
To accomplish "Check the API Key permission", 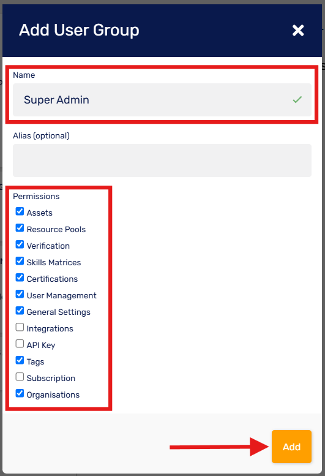I will tap(20, 344).
